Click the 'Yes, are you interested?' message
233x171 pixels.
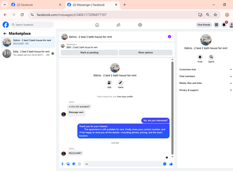155,120
